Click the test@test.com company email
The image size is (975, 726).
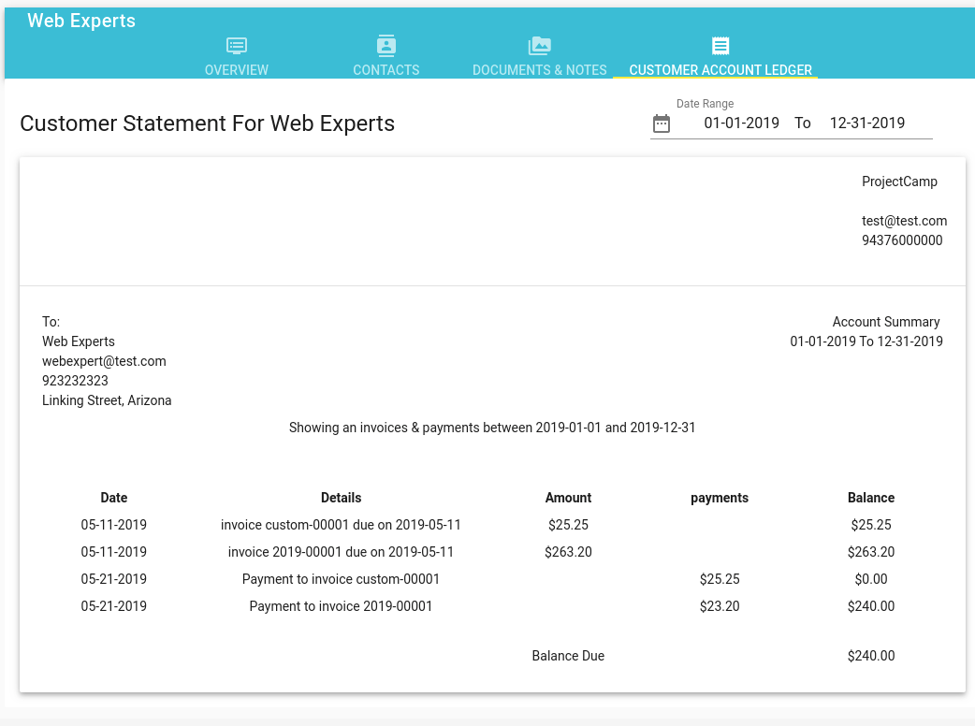coord(904,221)
